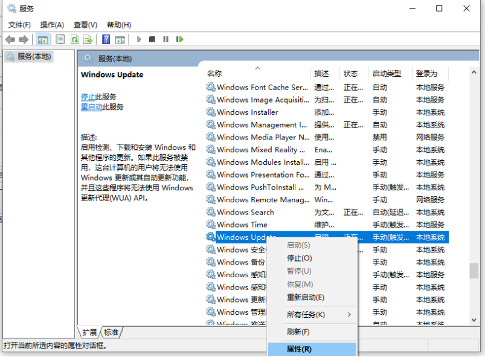The height and width of the screenshot is (357, 485).
Task: Click the Back arrow in toolbar
Action: click(x=10, y=39)
